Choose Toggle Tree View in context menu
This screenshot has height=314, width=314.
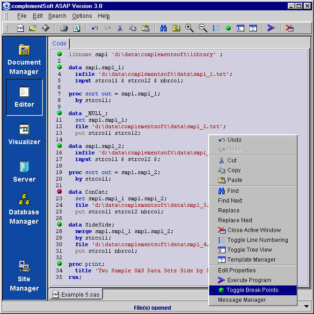click(x=253, y=250)
